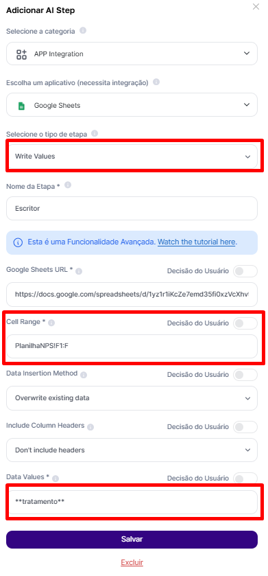Click info icon beside Selecione a categoria
268x576 pixels.
click(x=83, y=30)
